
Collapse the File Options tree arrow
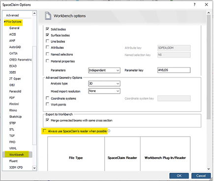pyautogui.click(x=5, y=22)
